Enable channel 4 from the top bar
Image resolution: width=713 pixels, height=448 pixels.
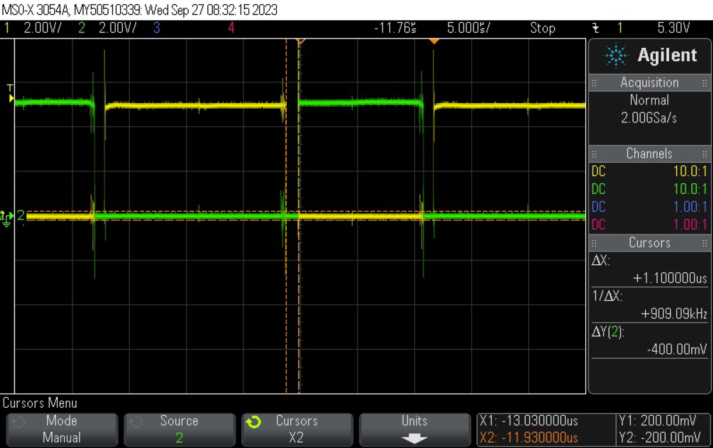[231, 27]
